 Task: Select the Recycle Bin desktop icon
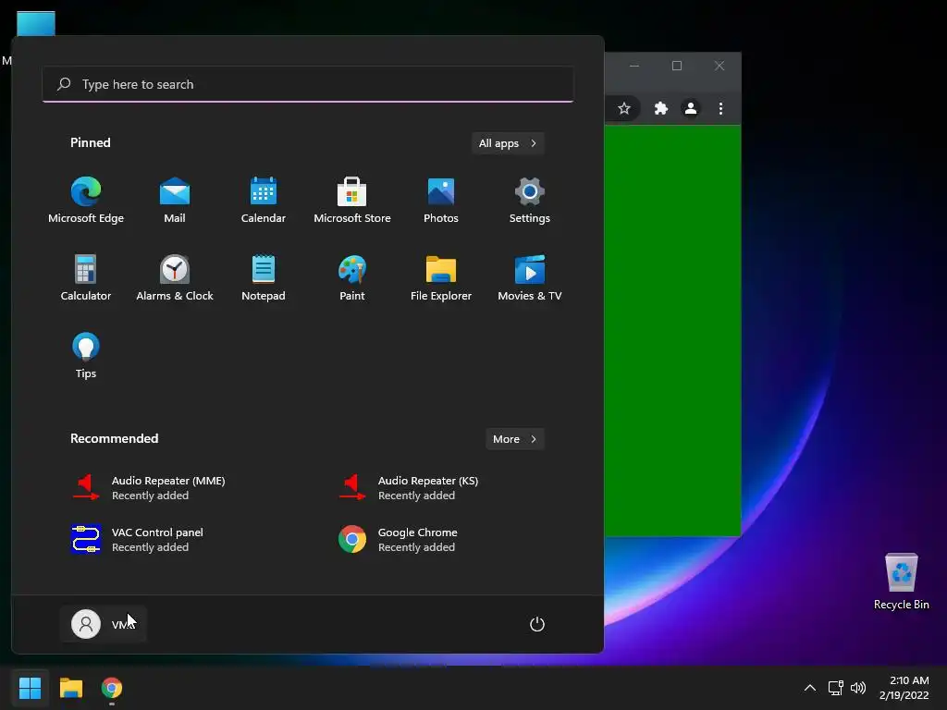901,581
